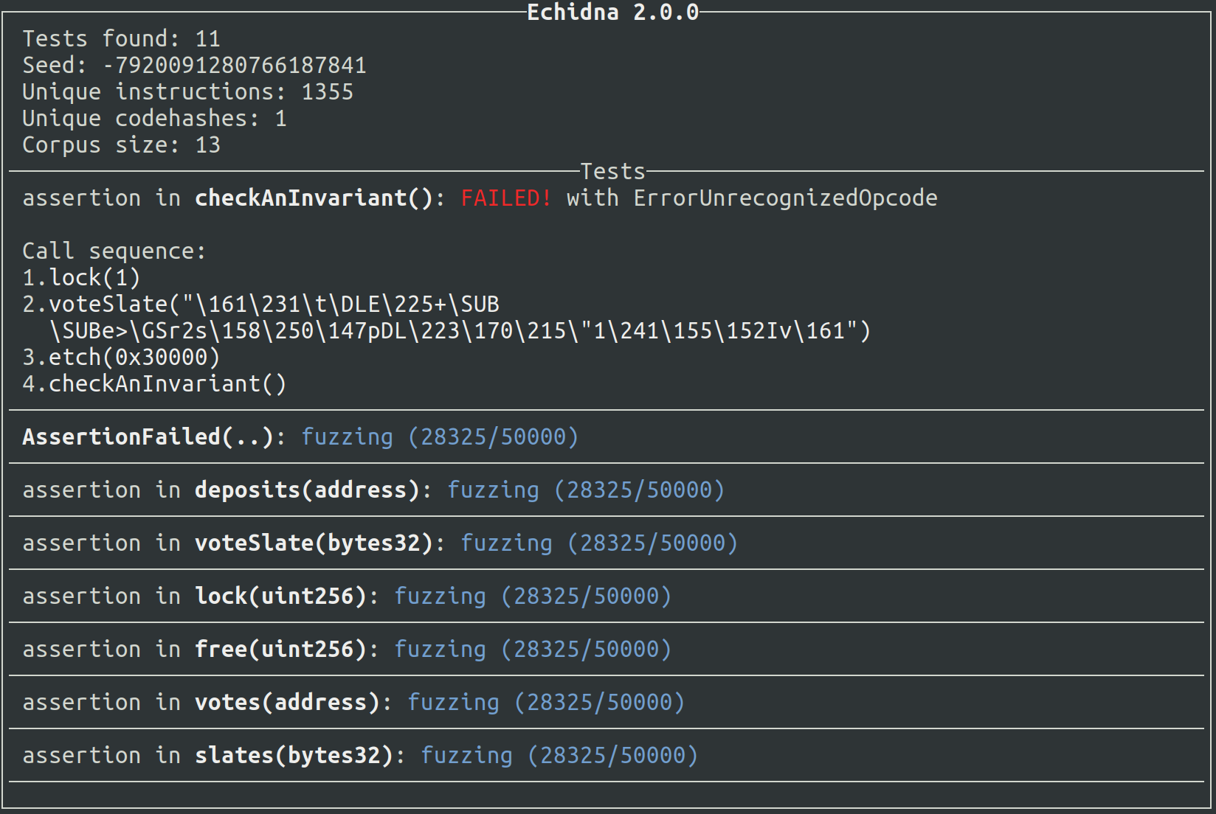Click fuzzing progress for lock(uint256)
The width and height of the screenshot is (1216, 814).
click(x=533, y=596)
